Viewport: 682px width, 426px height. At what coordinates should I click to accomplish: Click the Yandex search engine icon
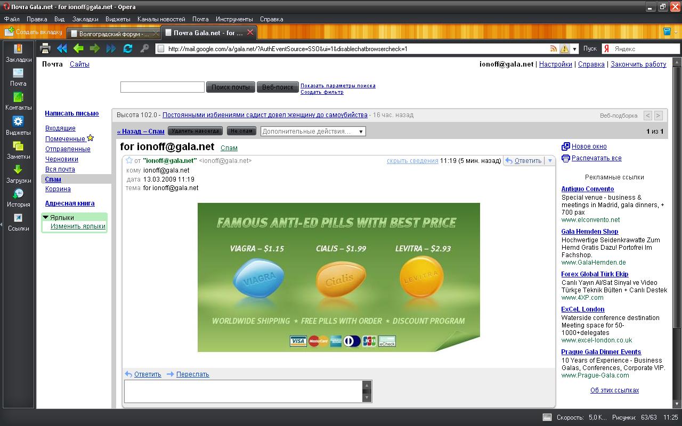606,48
